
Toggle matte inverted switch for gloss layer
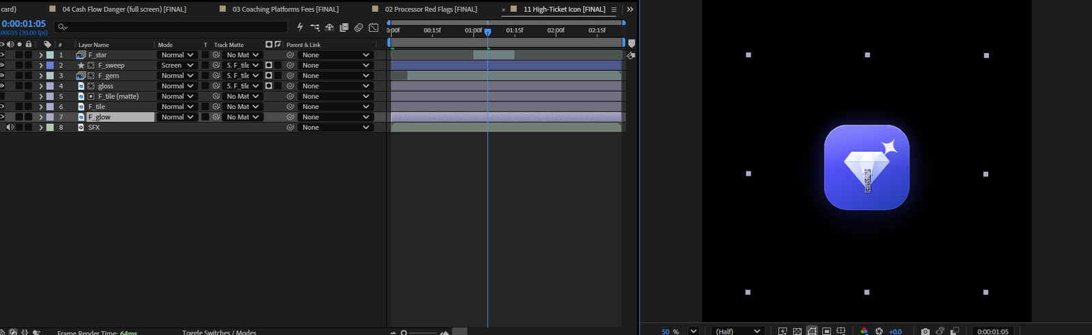(278, 86)
